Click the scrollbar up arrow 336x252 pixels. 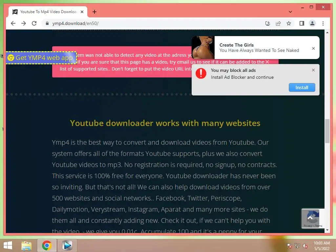(327, 32)
